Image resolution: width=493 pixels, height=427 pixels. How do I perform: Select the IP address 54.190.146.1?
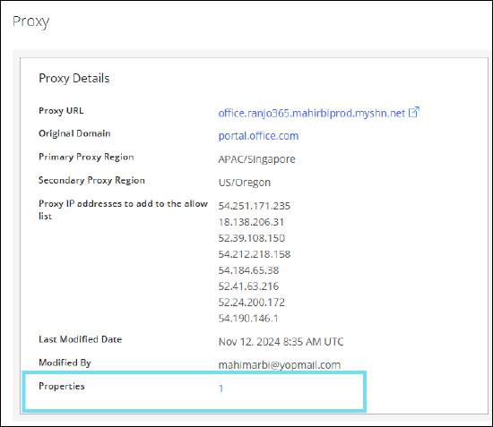248,319
